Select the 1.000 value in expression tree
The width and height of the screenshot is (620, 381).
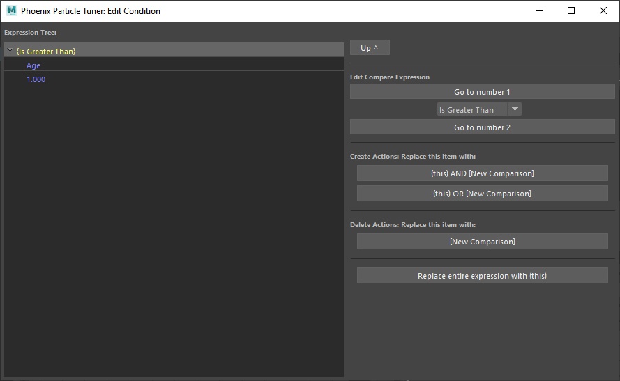[x=36, y=79]
